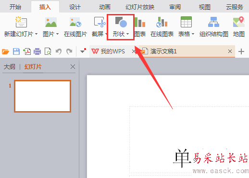
Task: Open Online Pictures (在线图片)
Action: tap(75, 27)
